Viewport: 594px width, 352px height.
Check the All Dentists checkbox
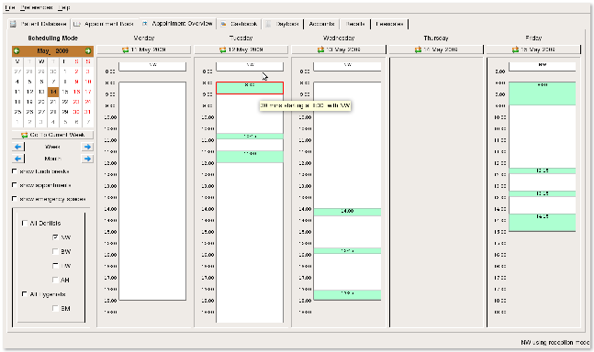point(41,223)
